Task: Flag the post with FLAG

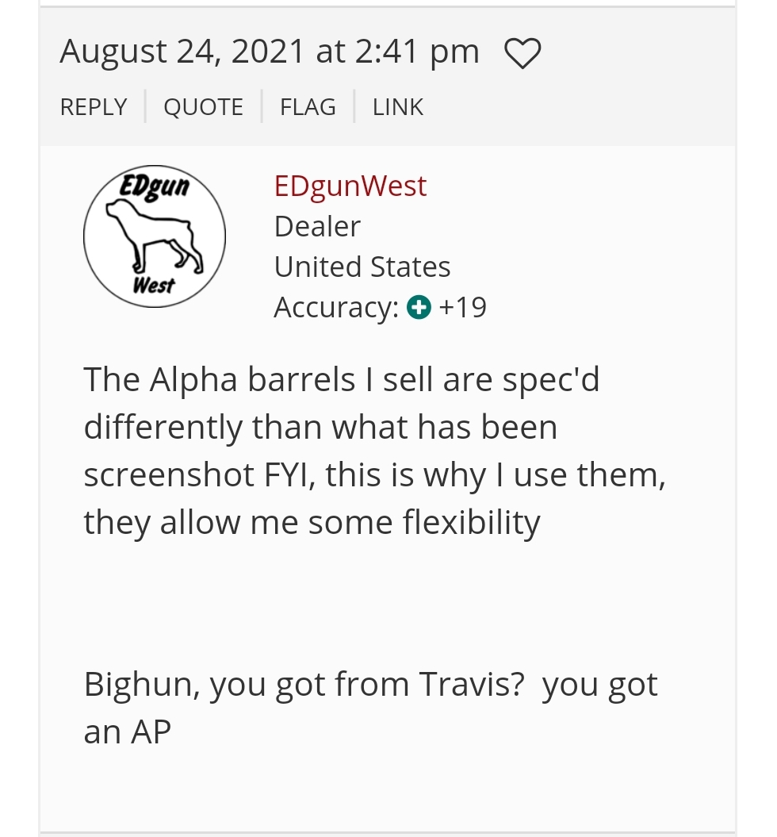Action: tap(308, 107)
